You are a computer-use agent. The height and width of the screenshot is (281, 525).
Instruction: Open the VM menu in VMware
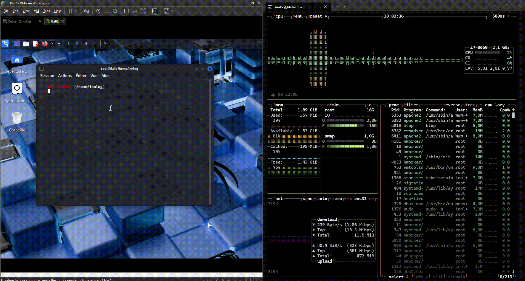pyautogui.click(x=36, y=11)
